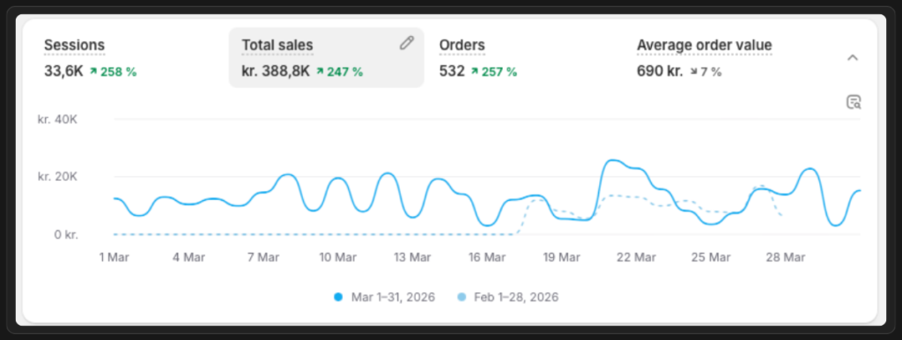The height and width of the screenshot is (340, 902).
Task: Collapse the metrics panel with chevron
Action: (x=853, y=57)
